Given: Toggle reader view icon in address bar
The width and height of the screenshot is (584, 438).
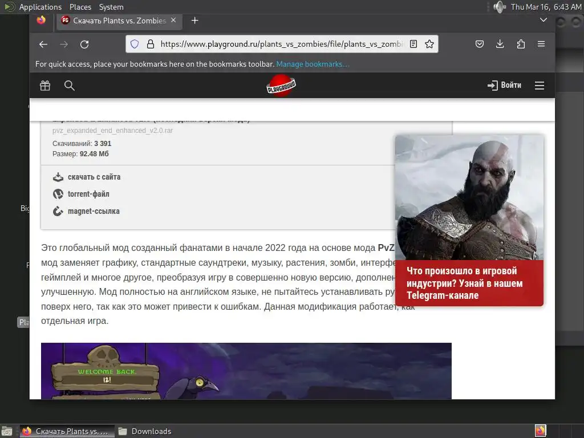Looking at the screenshot, I should click(413, 44).
